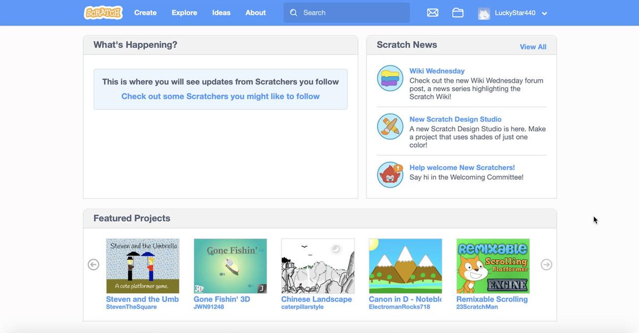Click the New Scratch Design Studio icon
This screenshot has width=639, height=333.
click(390, 127)
